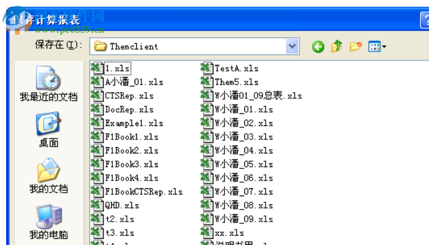Select the Excel icon of xx.xls
429x245 pixels.
[x=207, y=233]
